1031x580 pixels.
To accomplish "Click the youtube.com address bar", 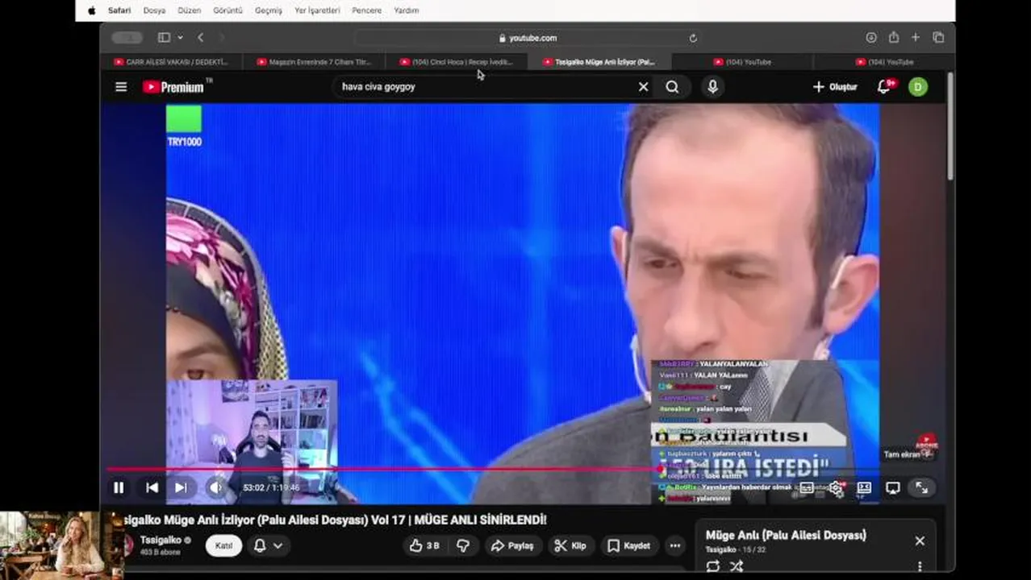I will tap(528, 38).
